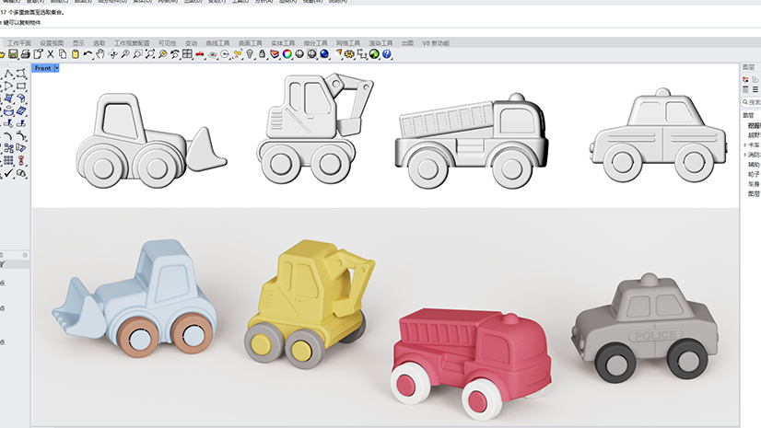Click the red car Set View icon
This screenshot has height=428, width=761.
(x=200, y=54)
